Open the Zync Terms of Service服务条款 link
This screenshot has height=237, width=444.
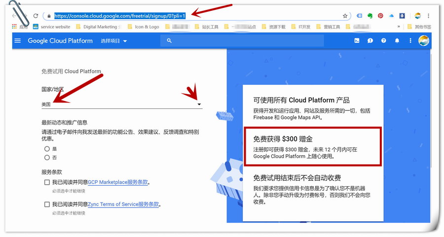click(x=123, y=204)
